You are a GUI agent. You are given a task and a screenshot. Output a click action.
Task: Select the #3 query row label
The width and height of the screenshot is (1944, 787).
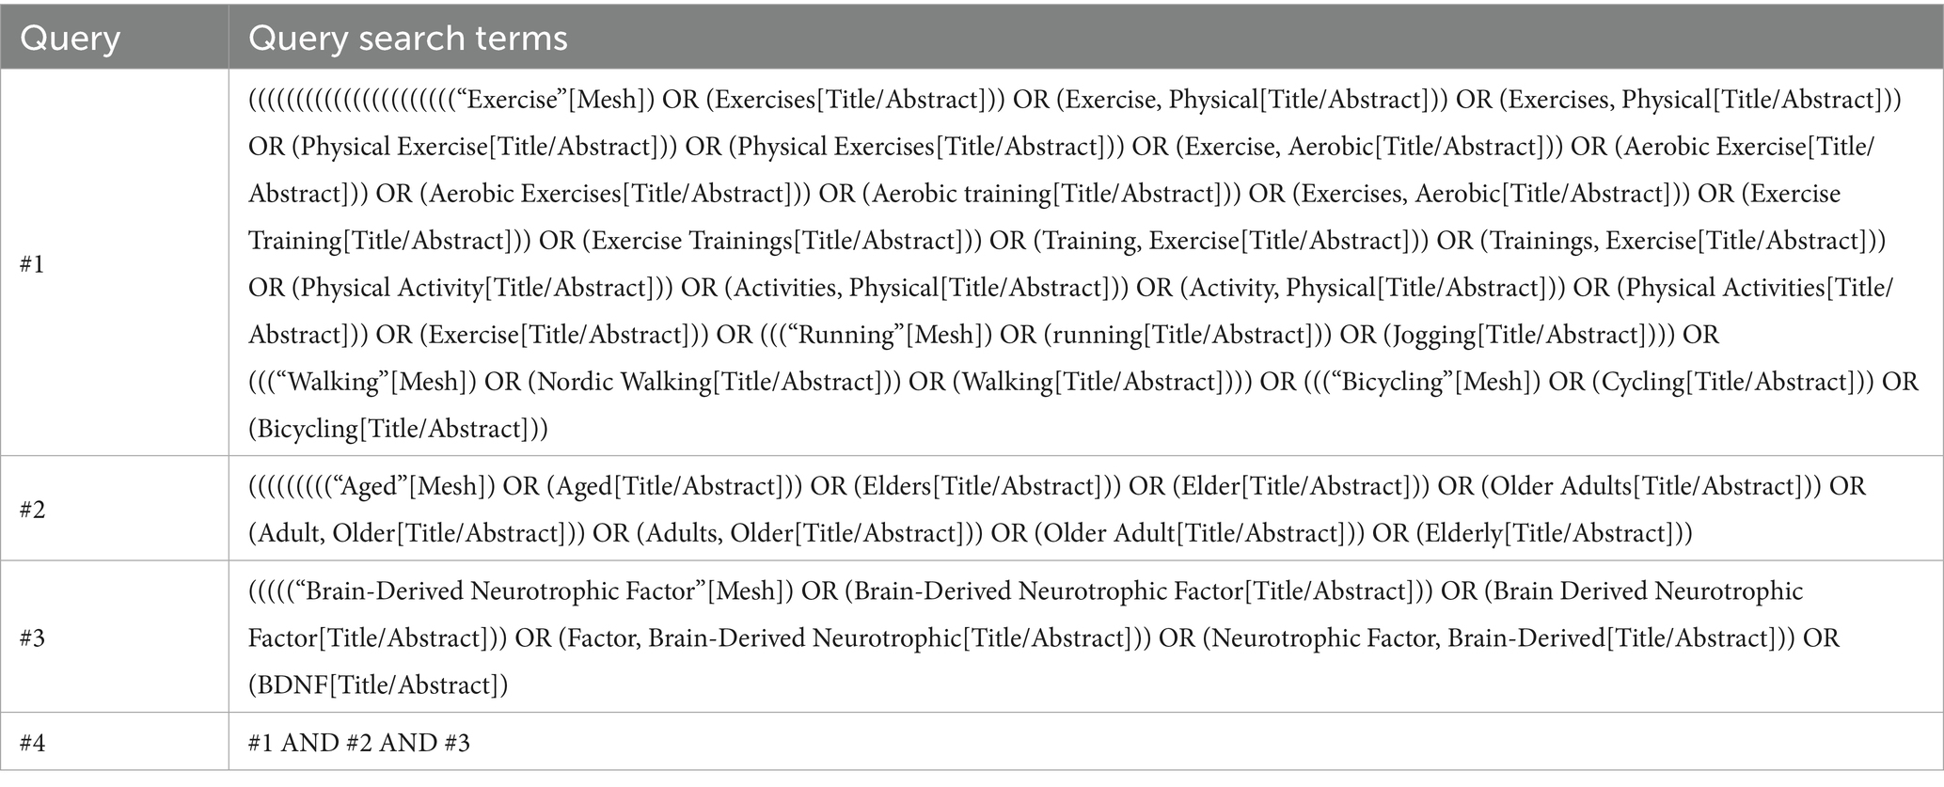[33, 638]
